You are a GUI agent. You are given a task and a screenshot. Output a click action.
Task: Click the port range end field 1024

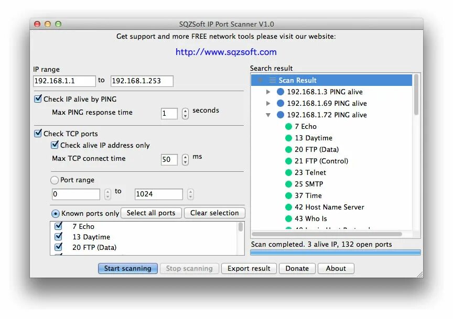click(x=159, y=194)
